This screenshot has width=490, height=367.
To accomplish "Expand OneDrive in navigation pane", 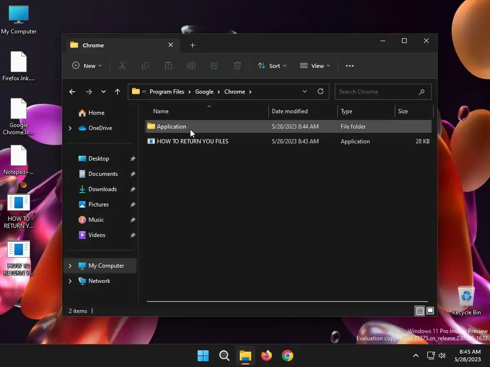I will [70, 128].
